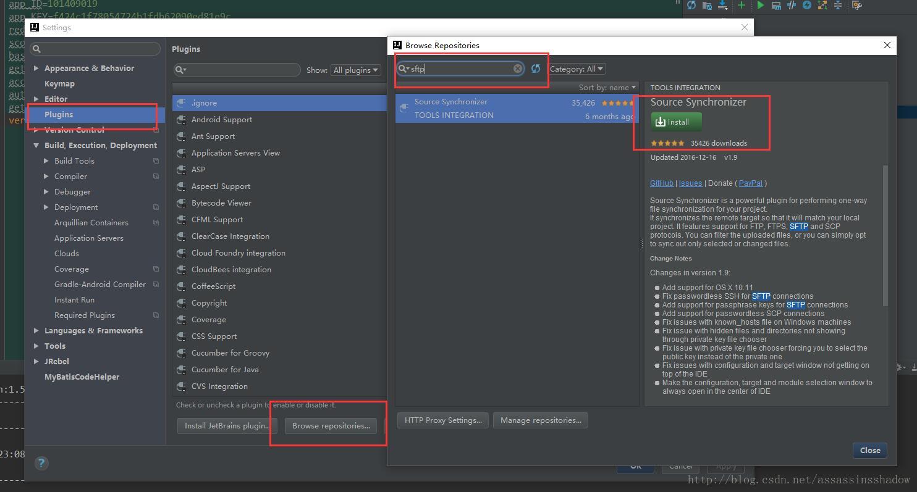Clear the sftp search with X icon
Image resolution: width=917 pixels, height=492 pixels.
[x=518, y=69]
